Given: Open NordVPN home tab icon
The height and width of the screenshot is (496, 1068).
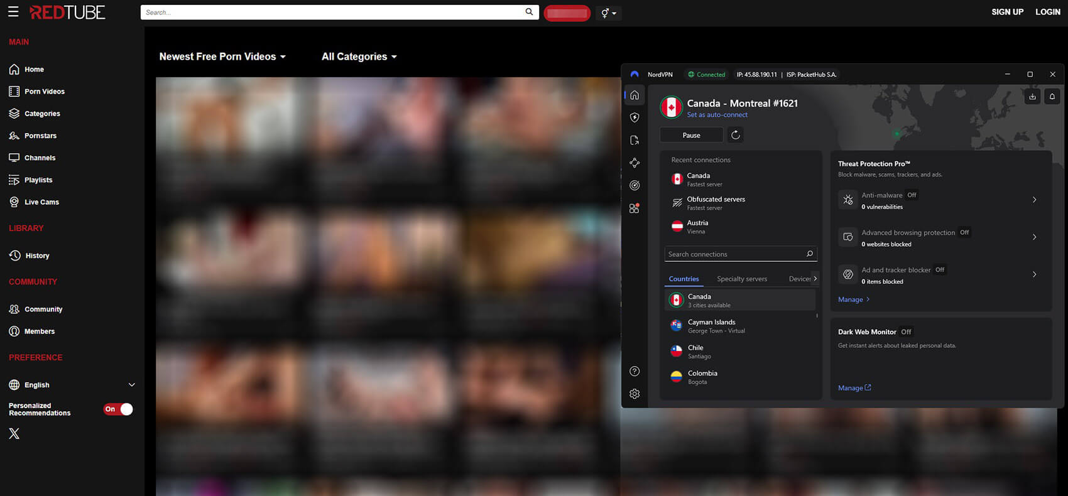Looking at the screenshot, I should point(635,95).
